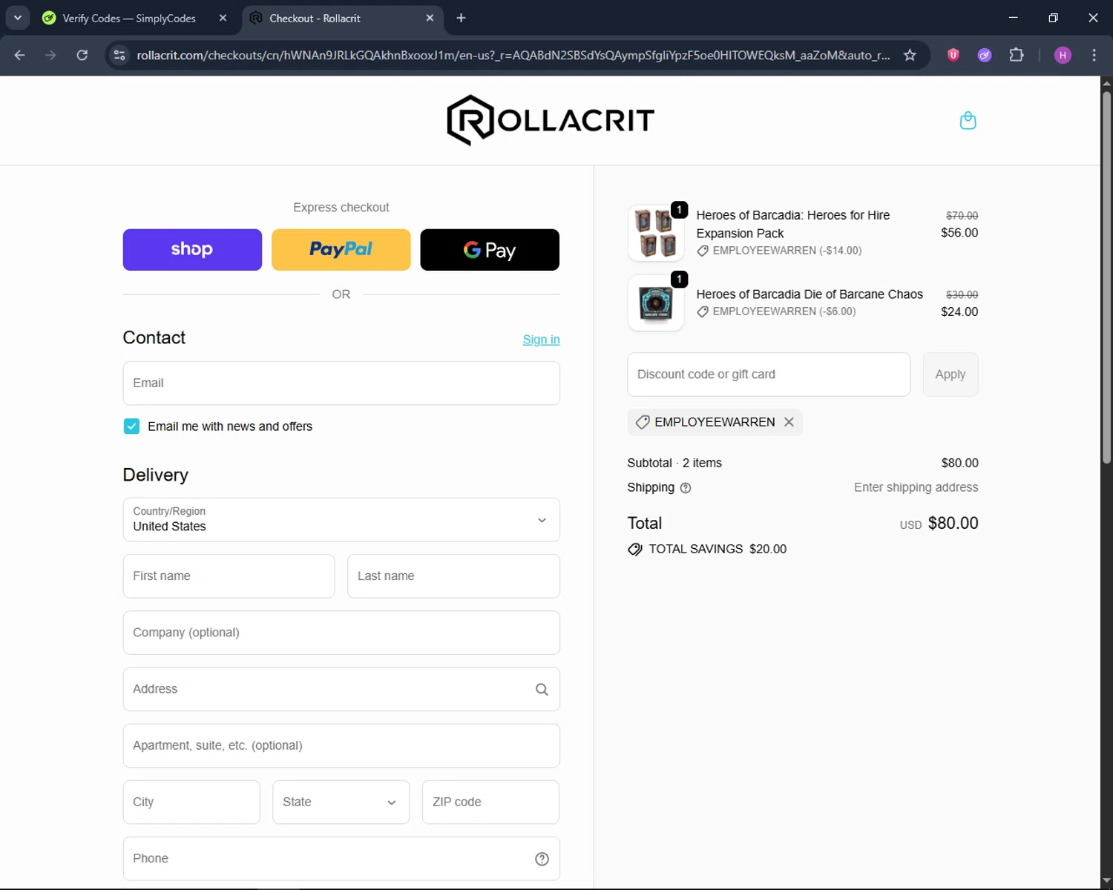1113x890 pixels.
Task: Click the Contact section heading
Action: 154,337
